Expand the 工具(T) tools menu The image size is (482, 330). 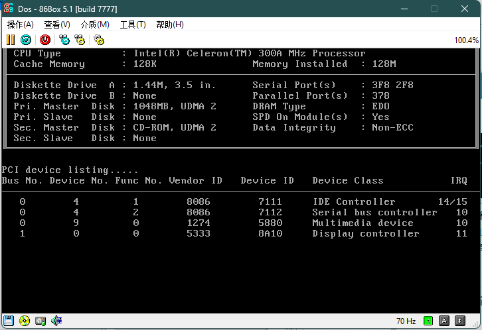coord(133,25)
